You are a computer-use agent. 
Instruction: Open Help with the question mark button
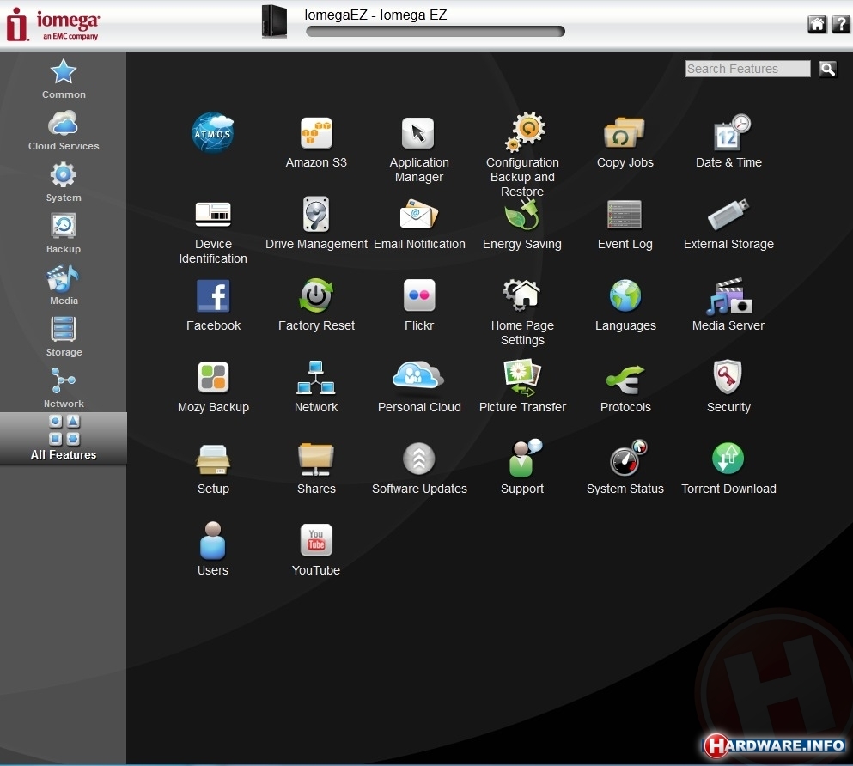(x=841, y=24)
